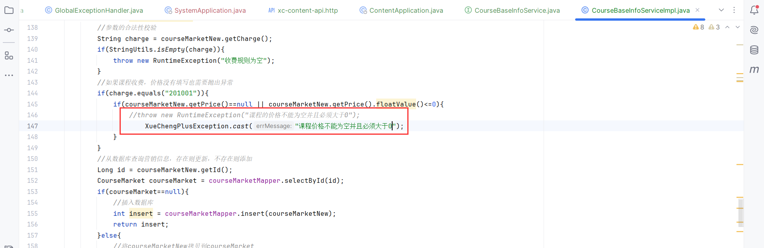This screenshot has width=764, height=248.
Task: Click "getId" on line 151
Action: click(211, 170)
